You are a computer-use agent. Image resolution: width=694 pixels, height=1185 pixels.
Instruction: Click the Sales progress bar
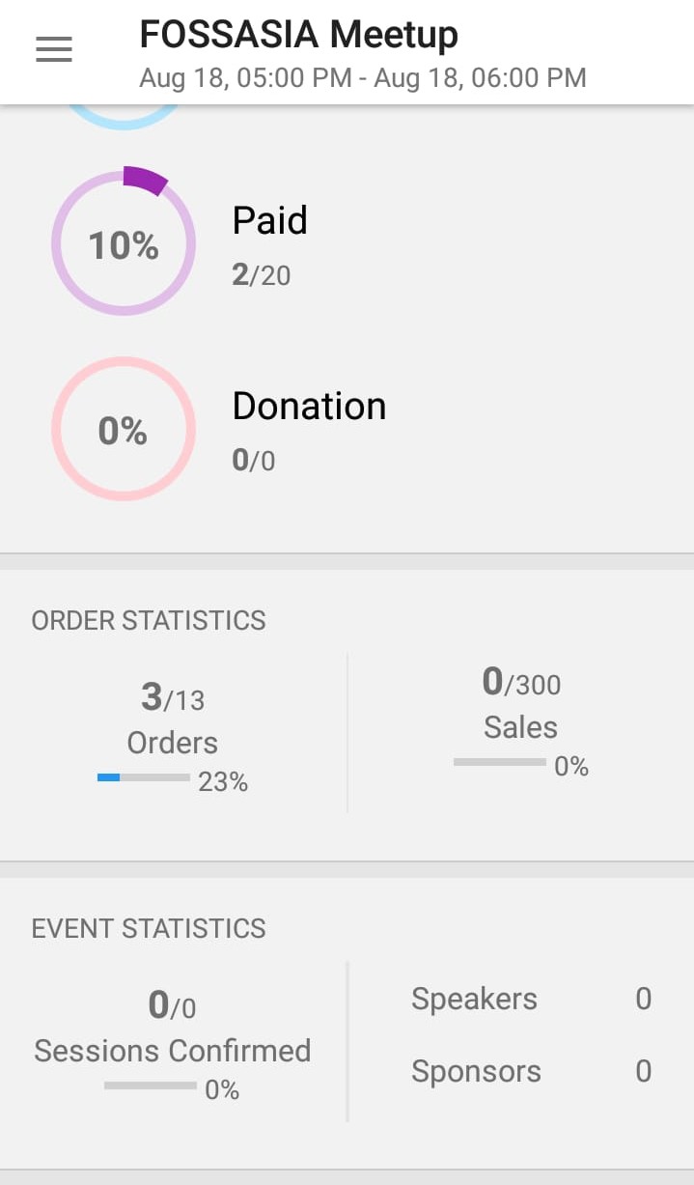tap(500, 762)
